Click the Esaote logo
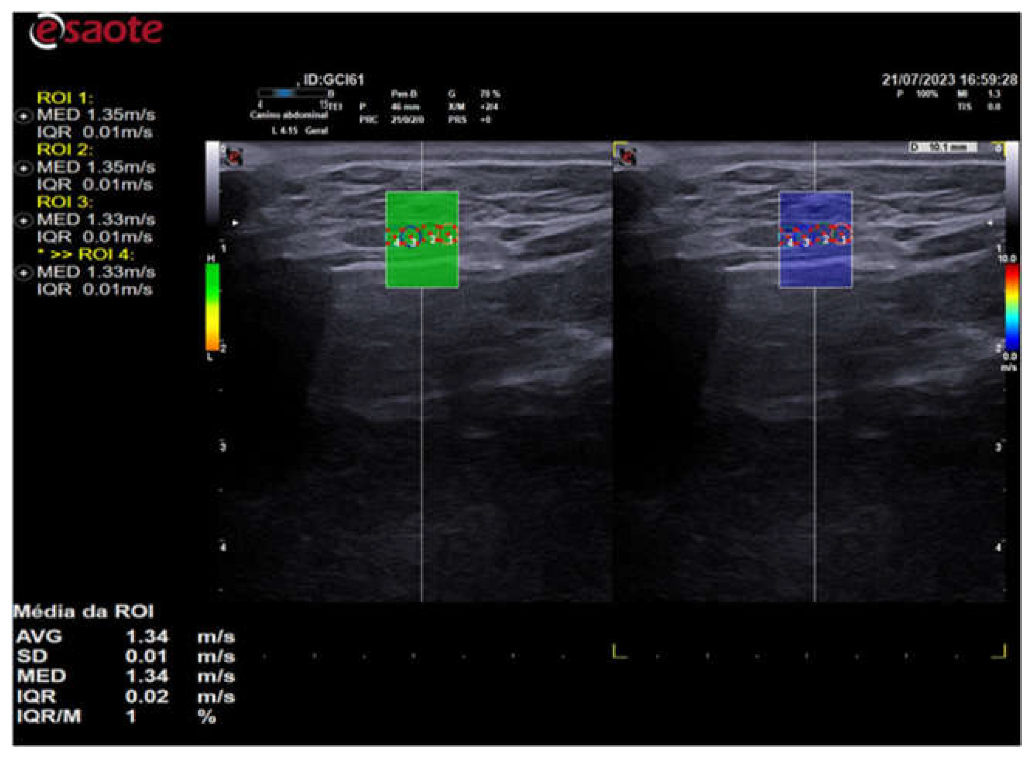This screenshot has height=757, width=1036. (96, 30)
